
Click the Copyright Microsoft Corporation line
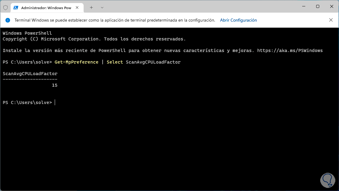point(94,39)
